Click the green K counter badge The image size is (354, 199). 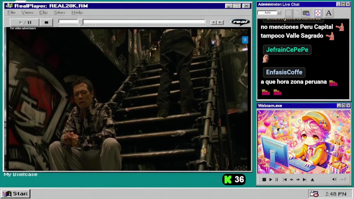point(234,180)
